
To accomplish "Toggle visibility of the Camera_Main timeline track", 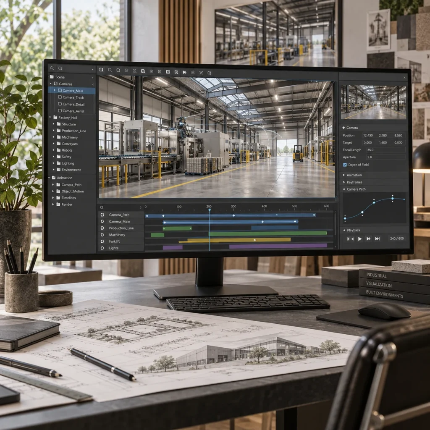I will click(x=102, y=221).
